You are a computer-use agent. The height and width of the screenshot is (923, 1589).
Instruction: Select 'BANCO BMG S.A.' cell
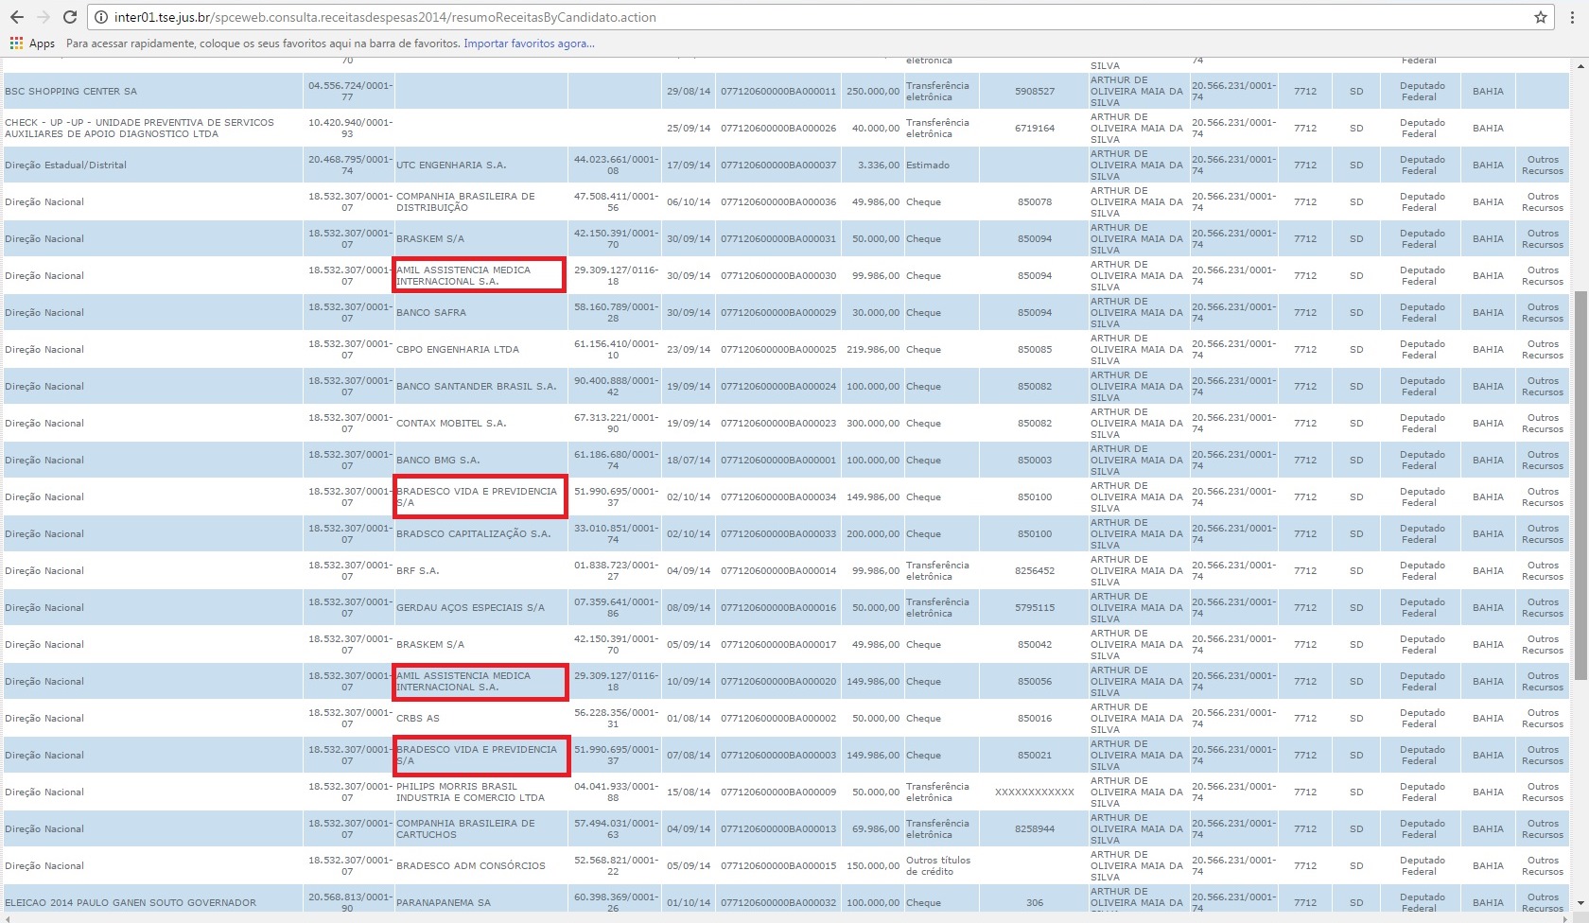tap(480, 461)
